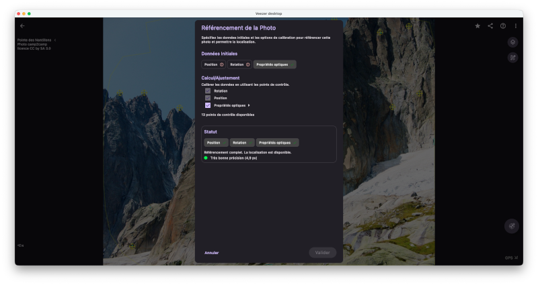This screenshot has height=285, width=538.
Task: Open the three-dot more options menu
Action: [x=516, y=26]
